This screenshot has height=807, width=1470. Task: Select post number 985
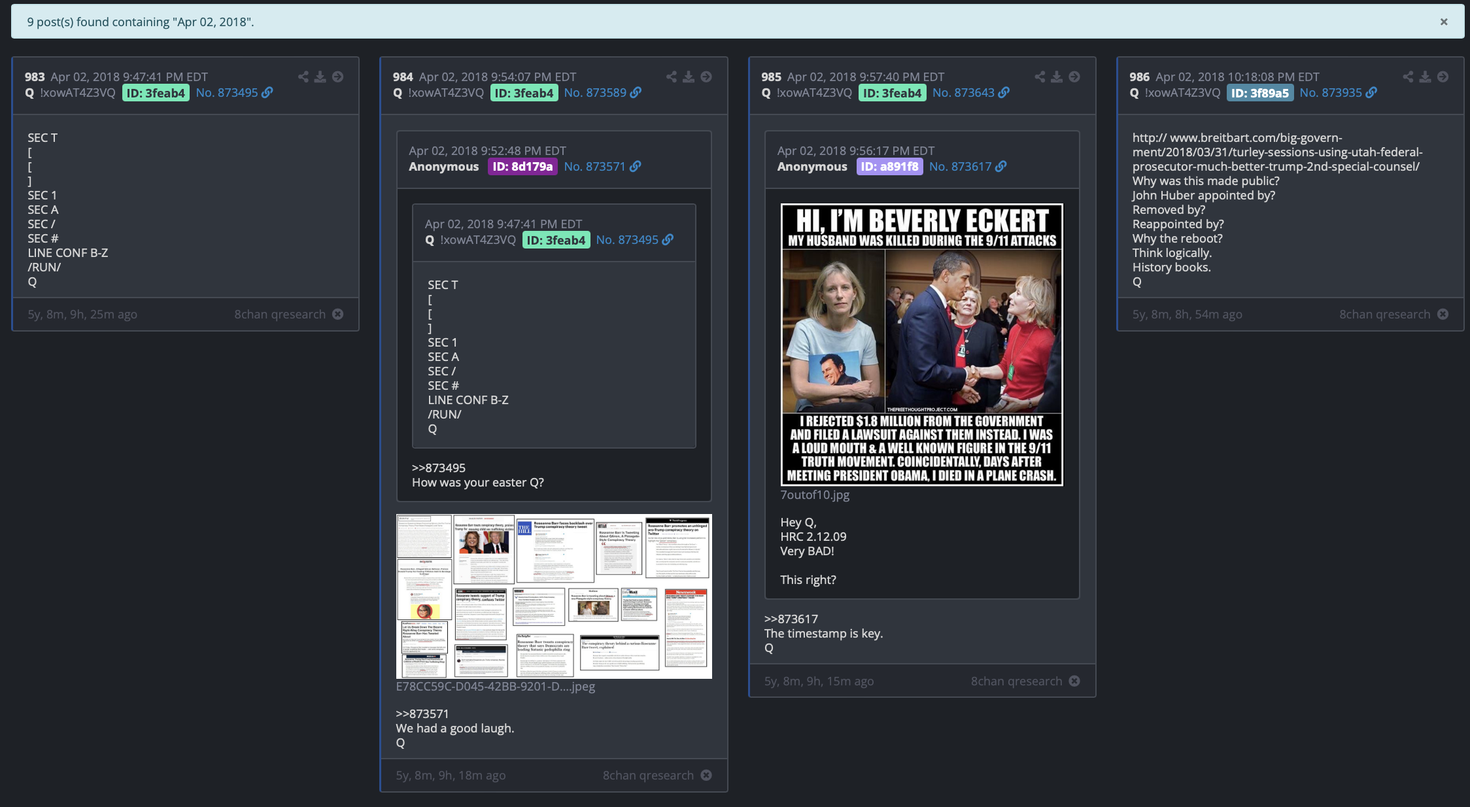tap(771, 77)
